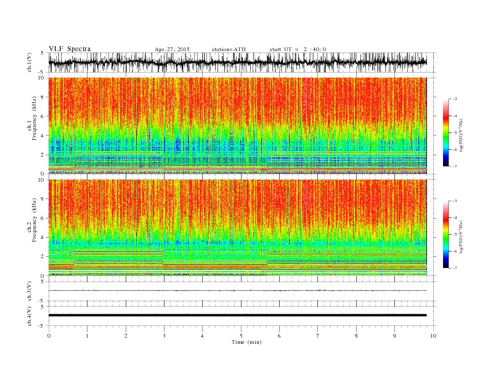The height and width of the screenshot is (377, 488).
Task: Click the 2 minute time axis tick label
Action: [126, 336]
